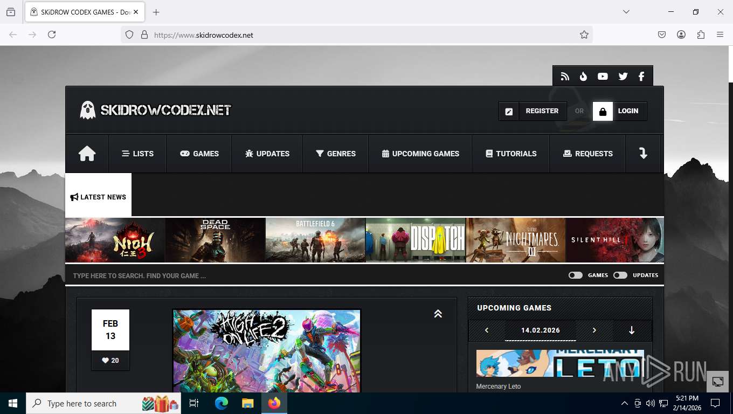
Task: Launch Microsoft Edge from taskbar
Action: (x=222, y=403)
